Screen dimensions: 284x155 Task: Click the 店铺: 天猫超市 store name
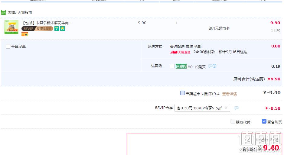[20, 13]
